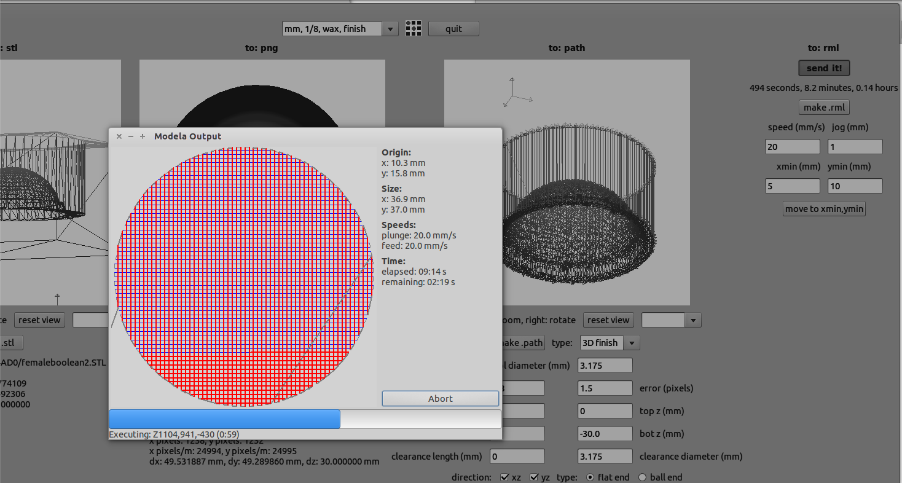Abort the Modela milling job
The width and height of the screenshot is (902, 483).
[440, 399]
